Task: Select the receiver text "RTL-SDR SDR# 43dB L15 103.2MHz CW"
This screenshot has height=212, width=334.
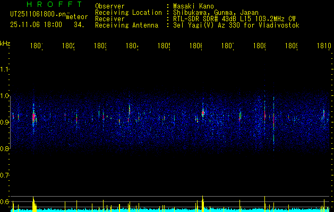Action: [x=234, y=19]
